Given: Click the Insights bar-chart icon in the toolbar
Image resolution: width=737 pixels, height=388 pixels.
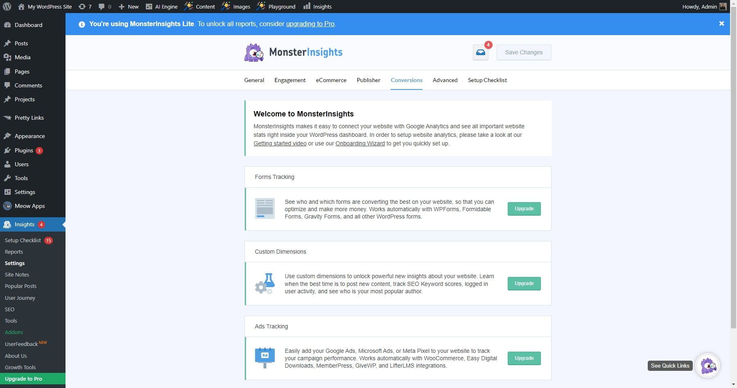Looking at the screenshot, I should 307,6.
